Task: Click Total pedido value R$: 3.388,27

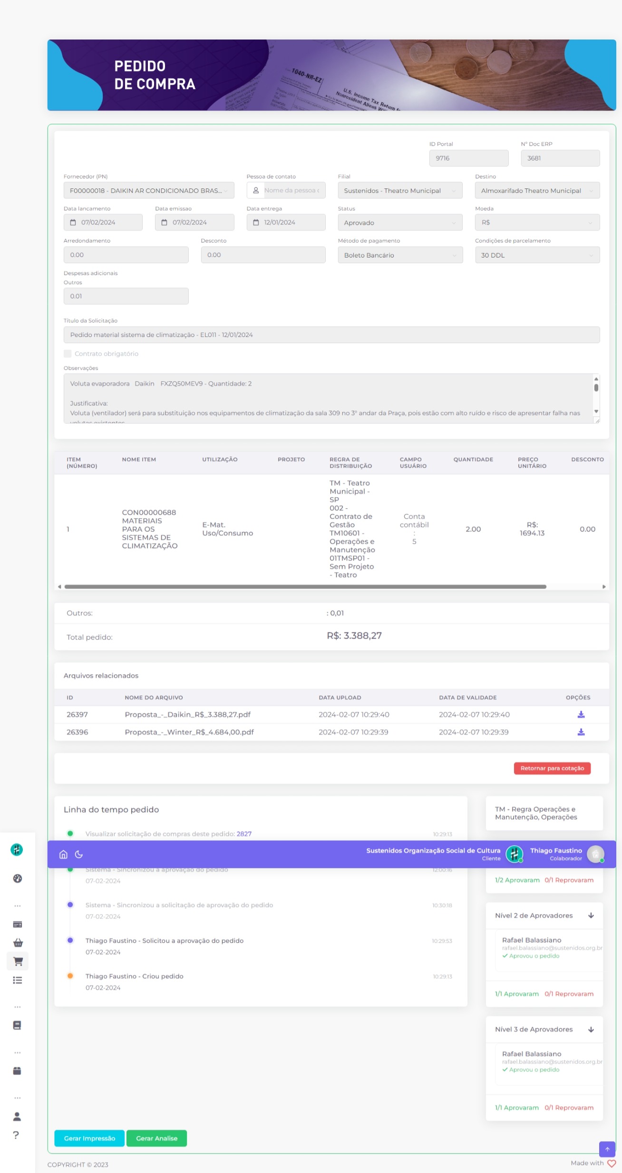Action: pyautogui.click(x=354, y=635)
